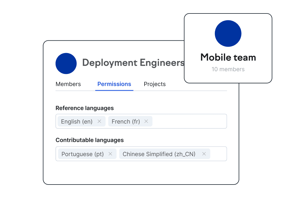The width and height of the screenshot is (305, 198).
Task: Click the Deployment Engineers heading
Action: point(133,63)
